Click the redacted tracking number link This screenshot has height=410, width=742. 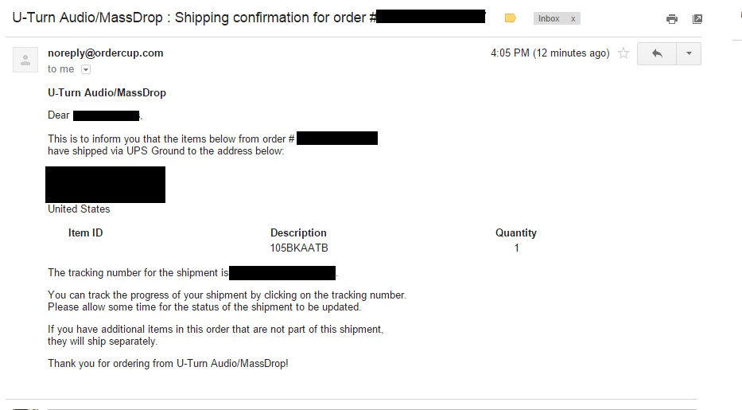282,273
